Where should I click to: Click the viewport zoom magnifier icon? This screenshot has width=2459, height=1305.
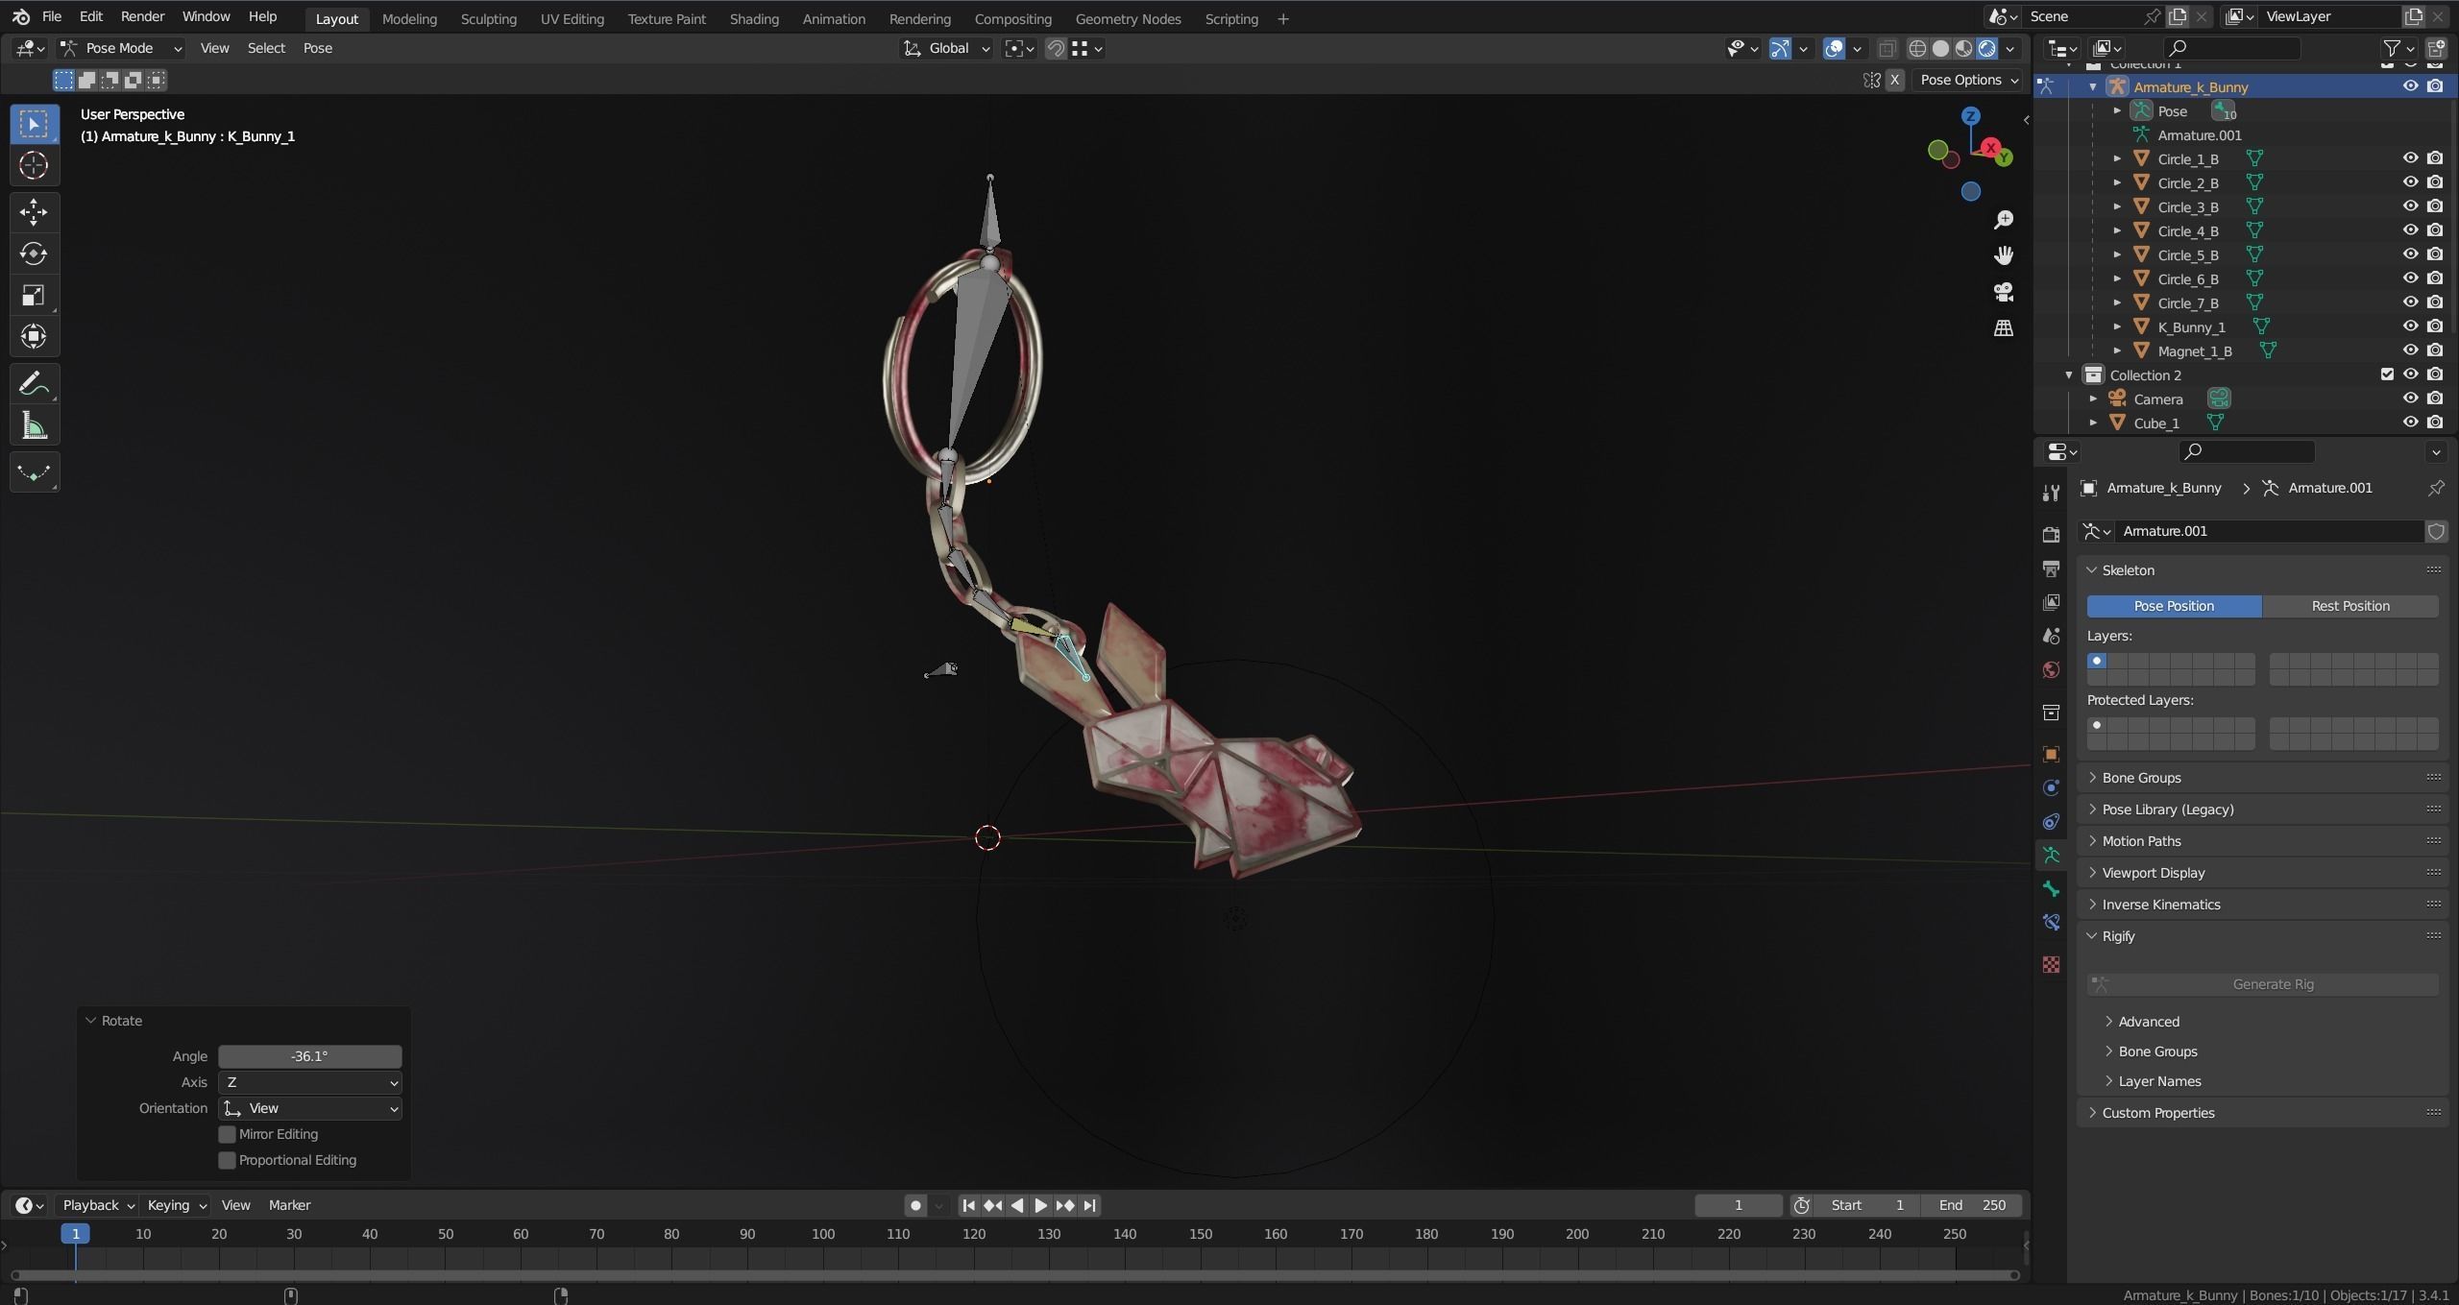[2004, 220]
